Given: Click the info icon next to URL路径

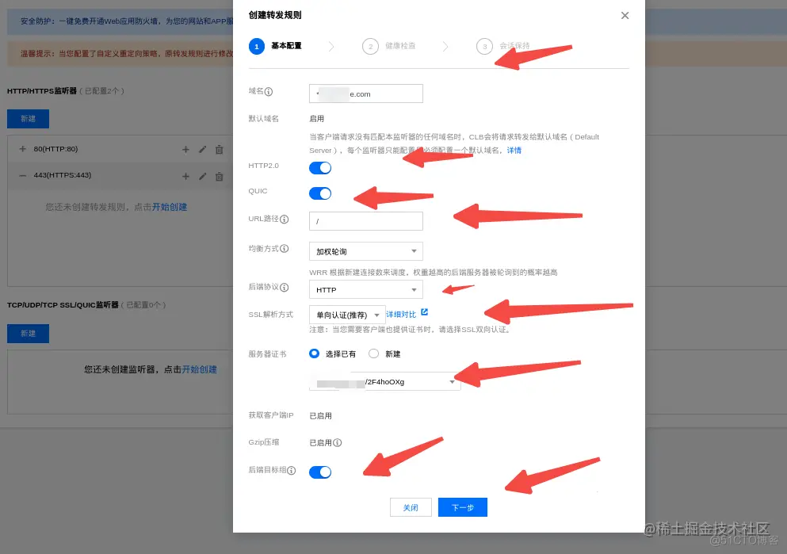Looking at the screenshot, I should [284, 220].
